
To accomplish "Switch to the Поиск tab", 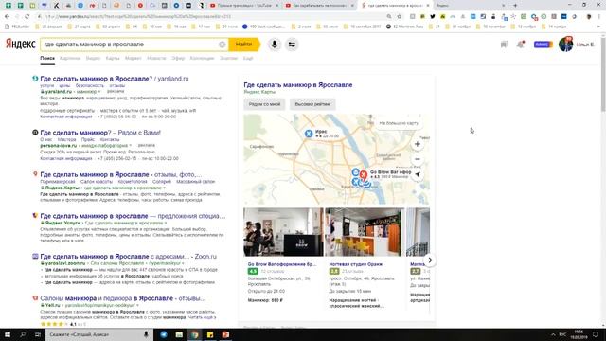I will 47,58.
